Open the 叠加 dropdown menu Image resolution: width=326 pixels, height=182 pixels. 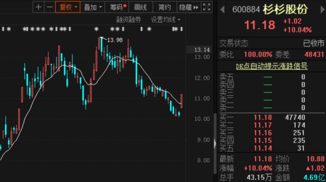click(92, 7)
